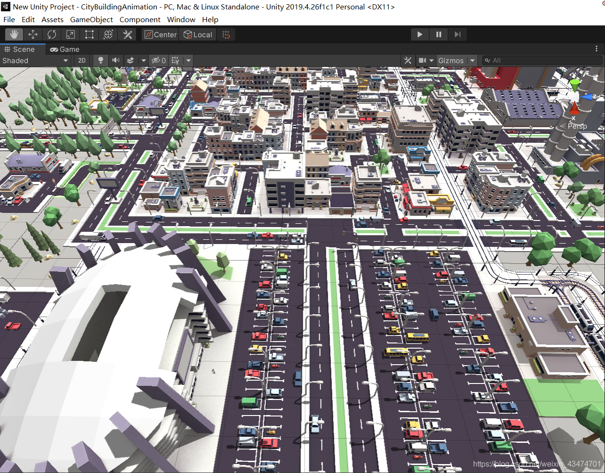Toggle scene lighting bulb
Screen dimensions: 605x473
click(100, 60)
